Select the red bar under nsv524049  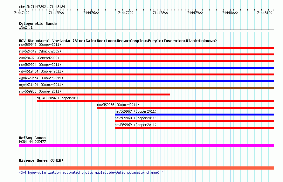146,54
